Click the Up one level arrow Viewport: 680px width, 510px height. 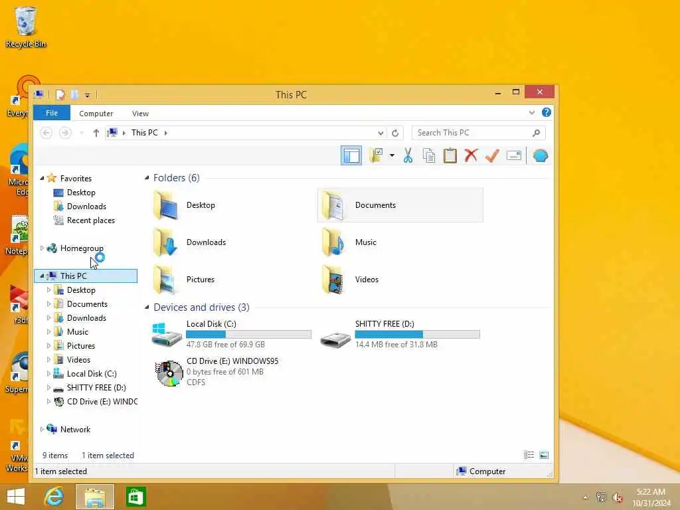point(96,133)
